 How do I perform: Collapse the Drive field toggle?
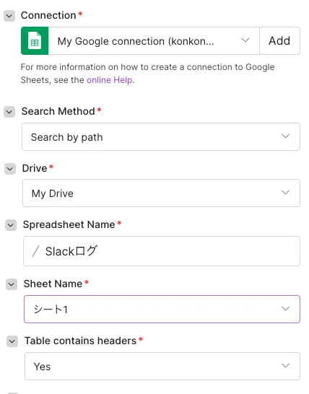[10, 169]
